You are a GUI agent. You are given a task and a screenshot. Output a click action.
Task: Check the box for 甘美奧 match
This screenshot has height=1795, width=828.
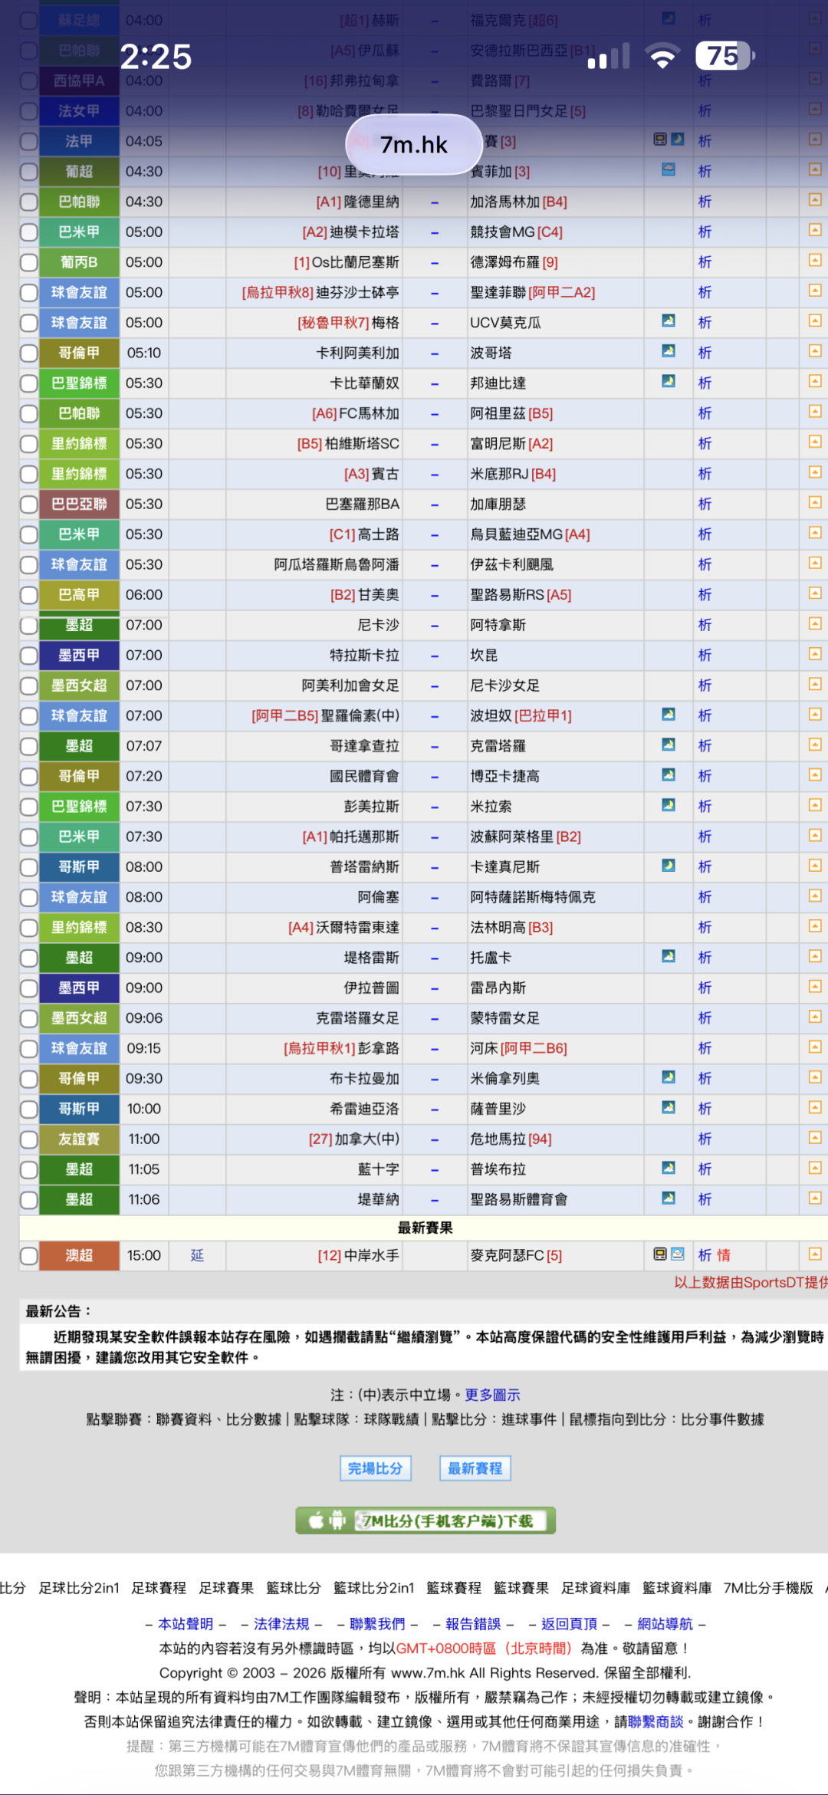29,595
